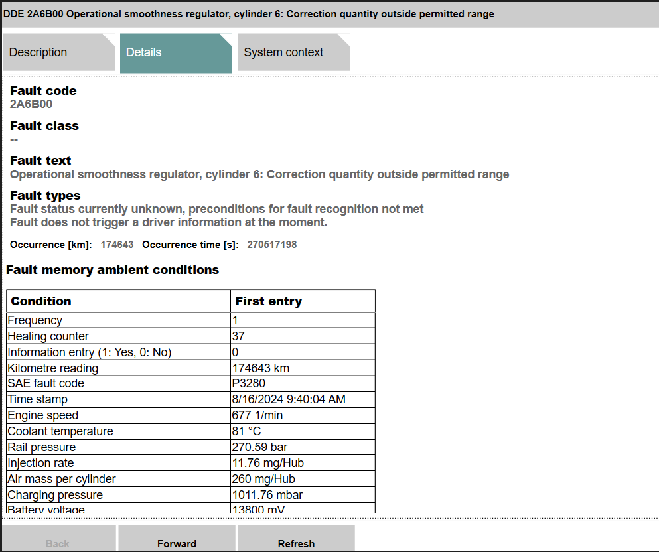Click coolant temperature value 81 °C
The image size is (659, 552).
point(246,431)
